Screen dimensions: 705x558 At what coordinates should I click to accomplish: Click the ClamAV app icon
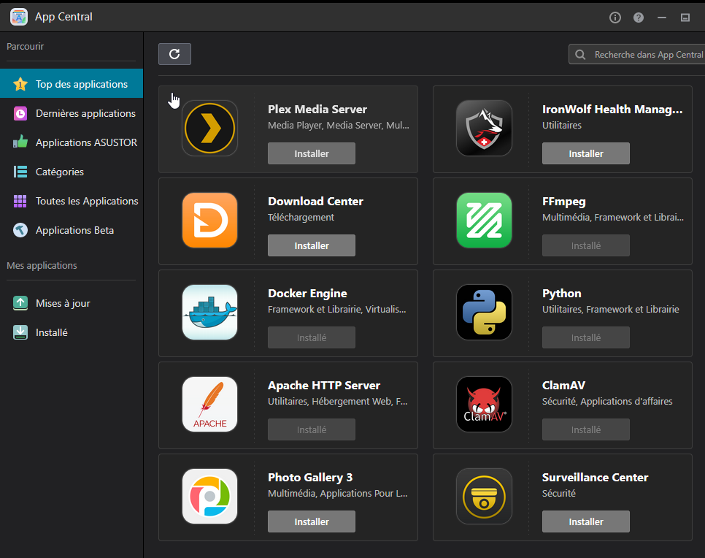(484, 404)
